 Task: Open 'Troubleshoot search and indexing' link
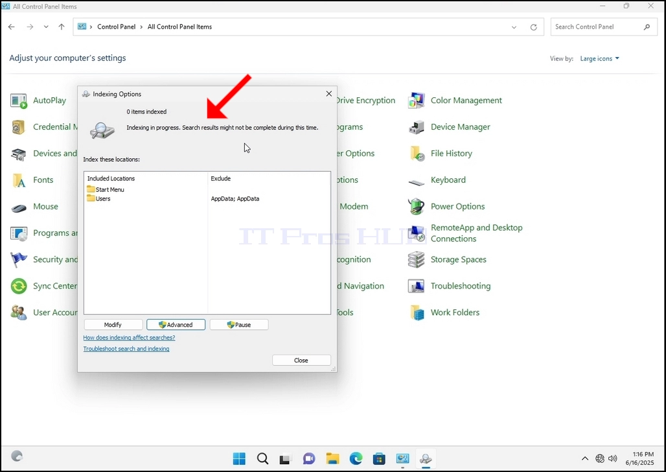(126, 349)
